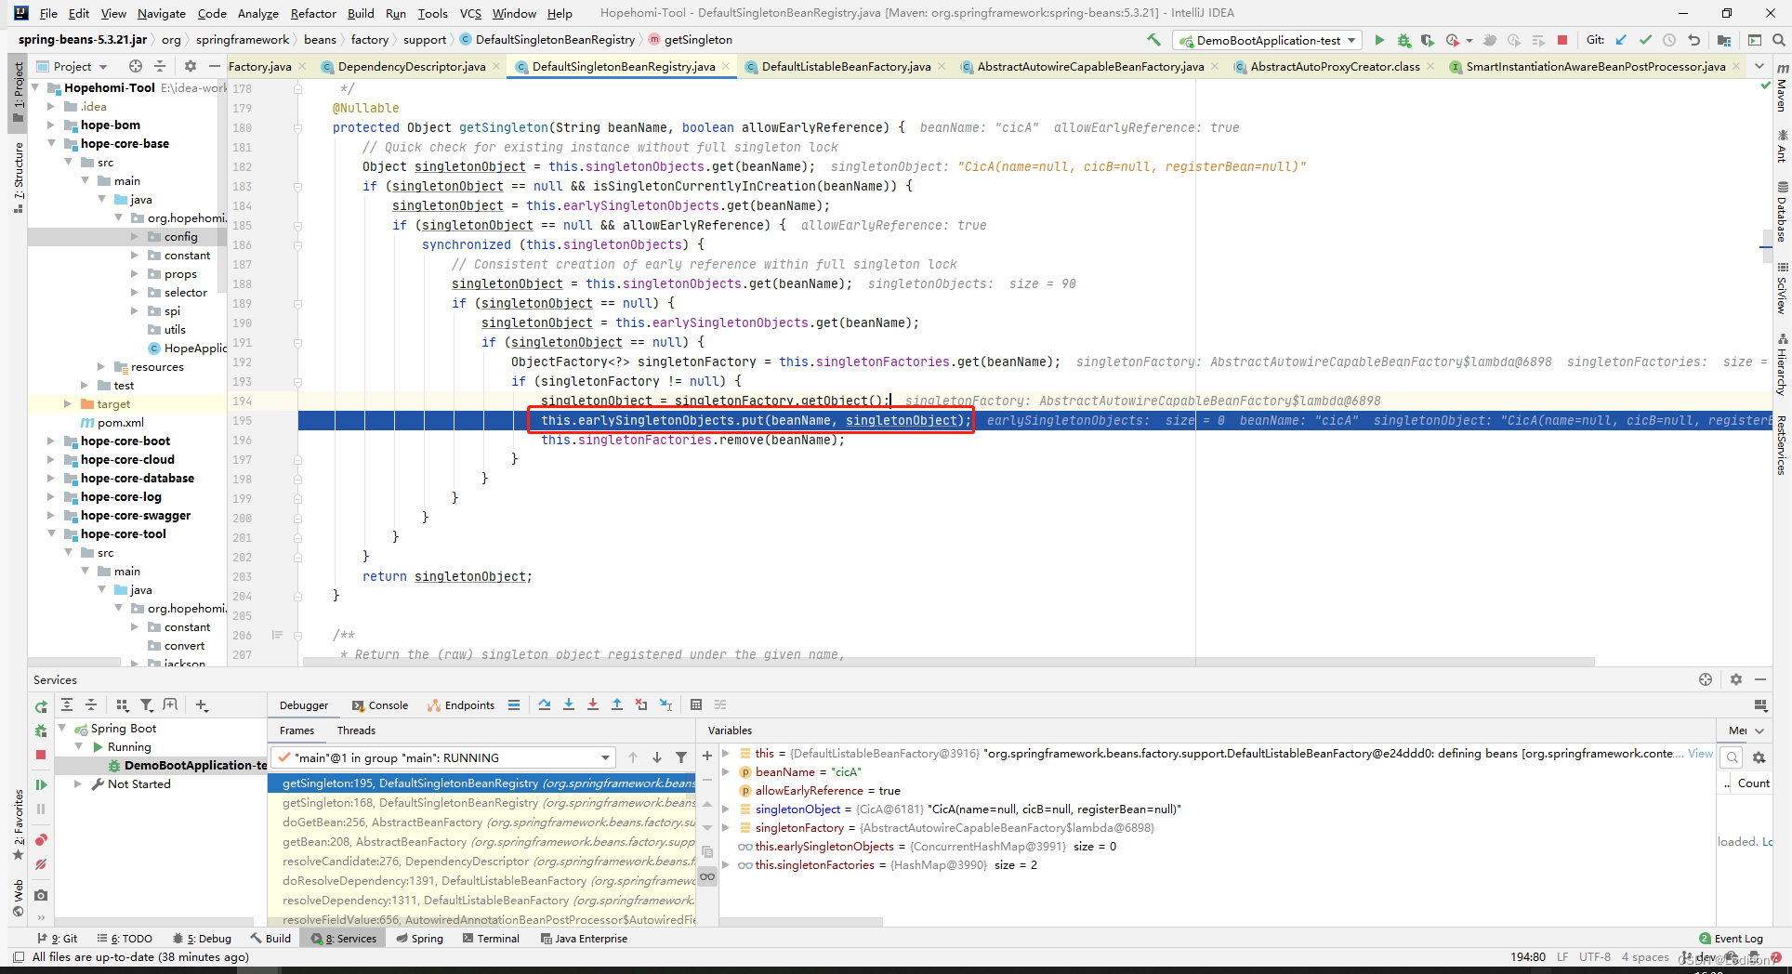Open the VCS menu
Screen dimensions: 1792x974
pos(470,13)
